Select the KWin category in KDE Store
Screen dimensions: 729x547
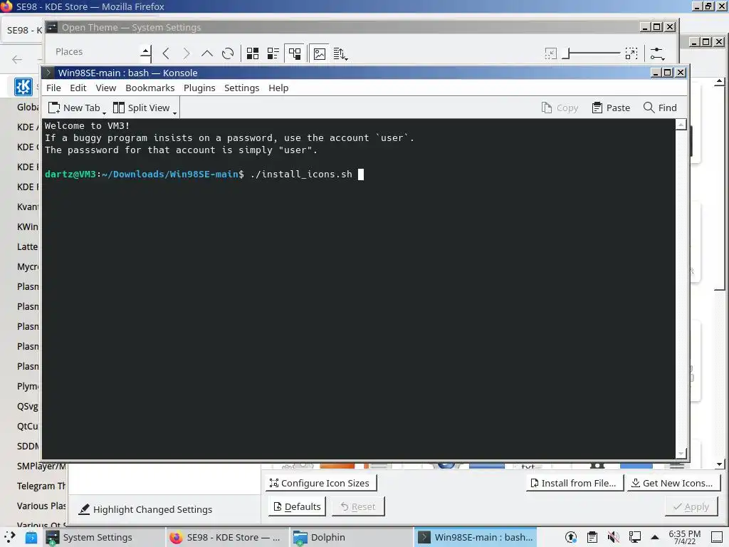28,227
